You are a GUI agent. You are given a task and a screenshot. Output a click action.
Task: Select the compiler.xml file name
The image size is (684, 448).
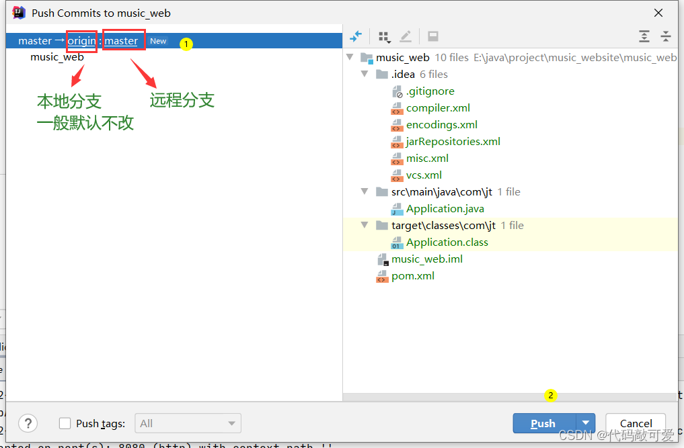click(x=438, y=108)
